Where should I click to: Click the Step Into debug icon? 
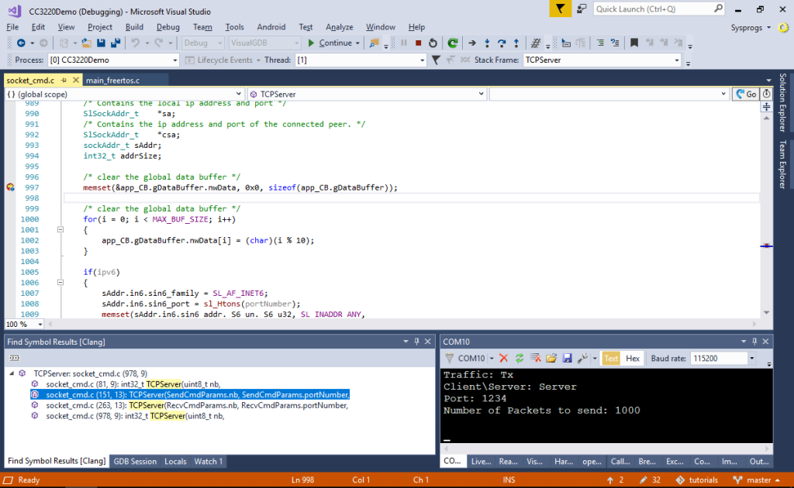coord(487,43)
